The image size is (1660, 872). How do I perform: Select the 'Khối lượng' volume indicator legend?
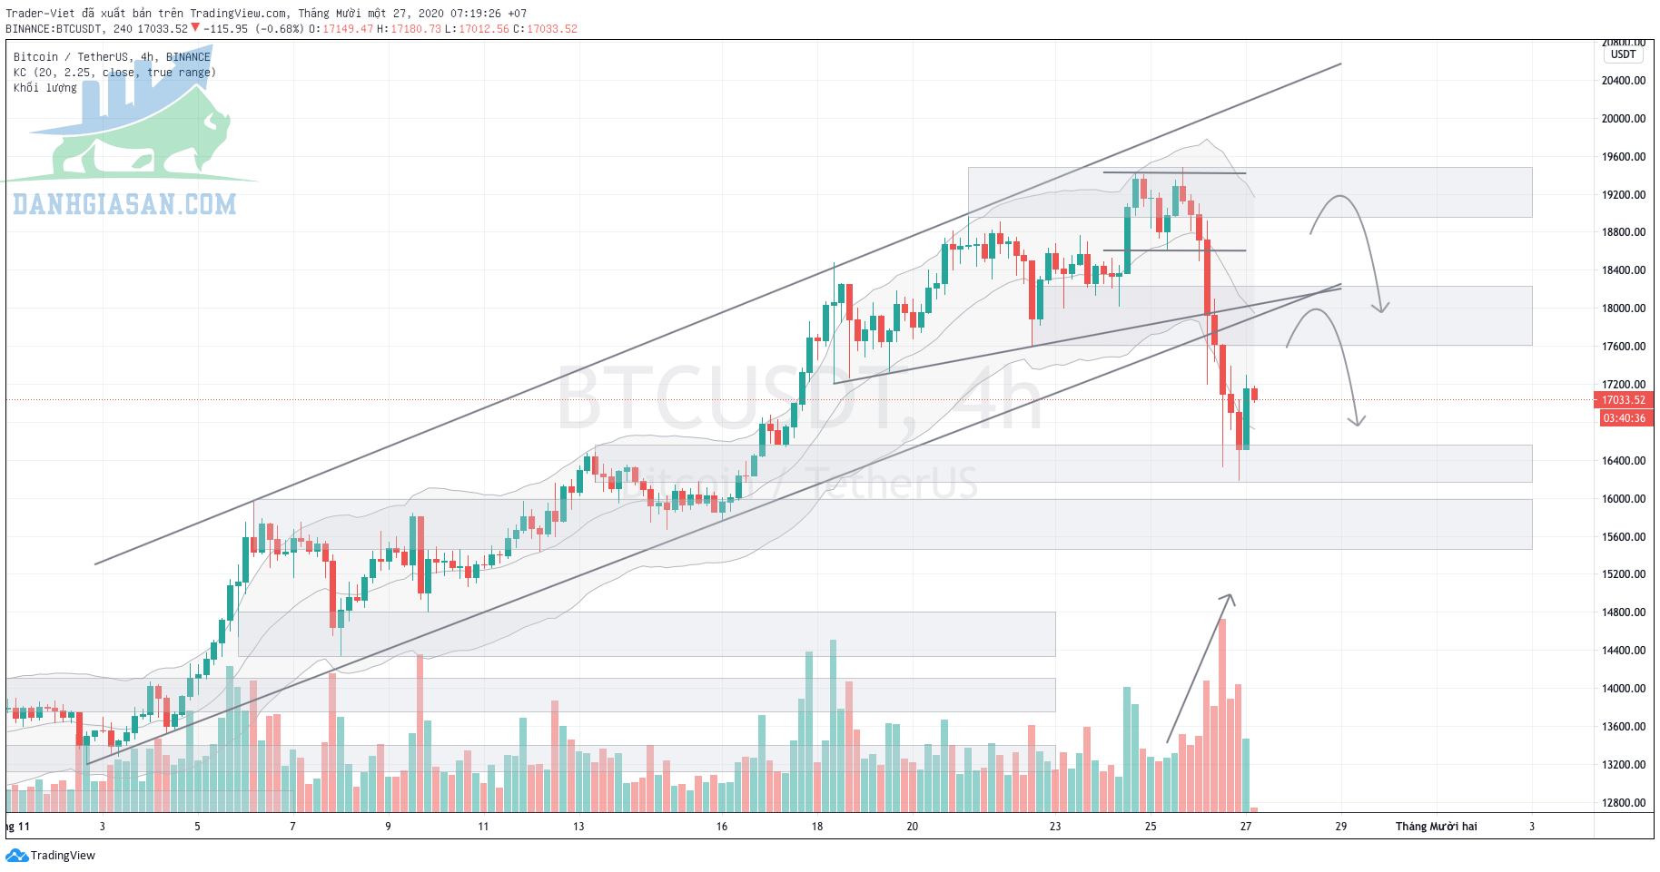(44, 88)
